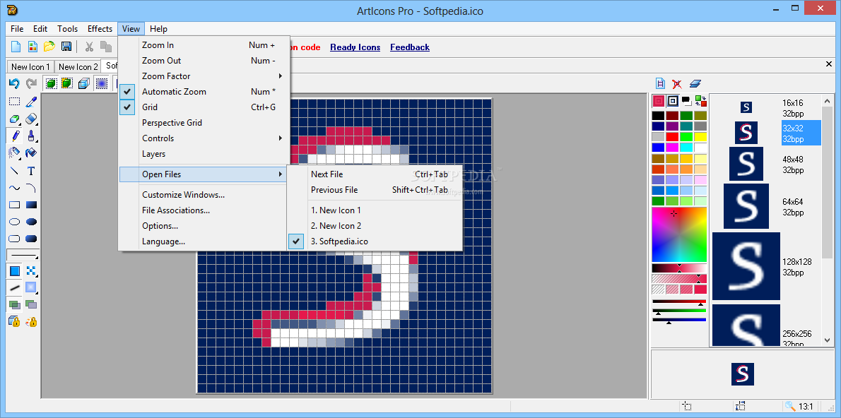Image resolution: width=841 pixels, height=418 pixels.
Task: Choose Zoom In from View menu
Action: tap(204, 45)
